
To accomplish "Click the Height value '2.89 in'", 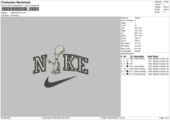I will coord(166,7).
